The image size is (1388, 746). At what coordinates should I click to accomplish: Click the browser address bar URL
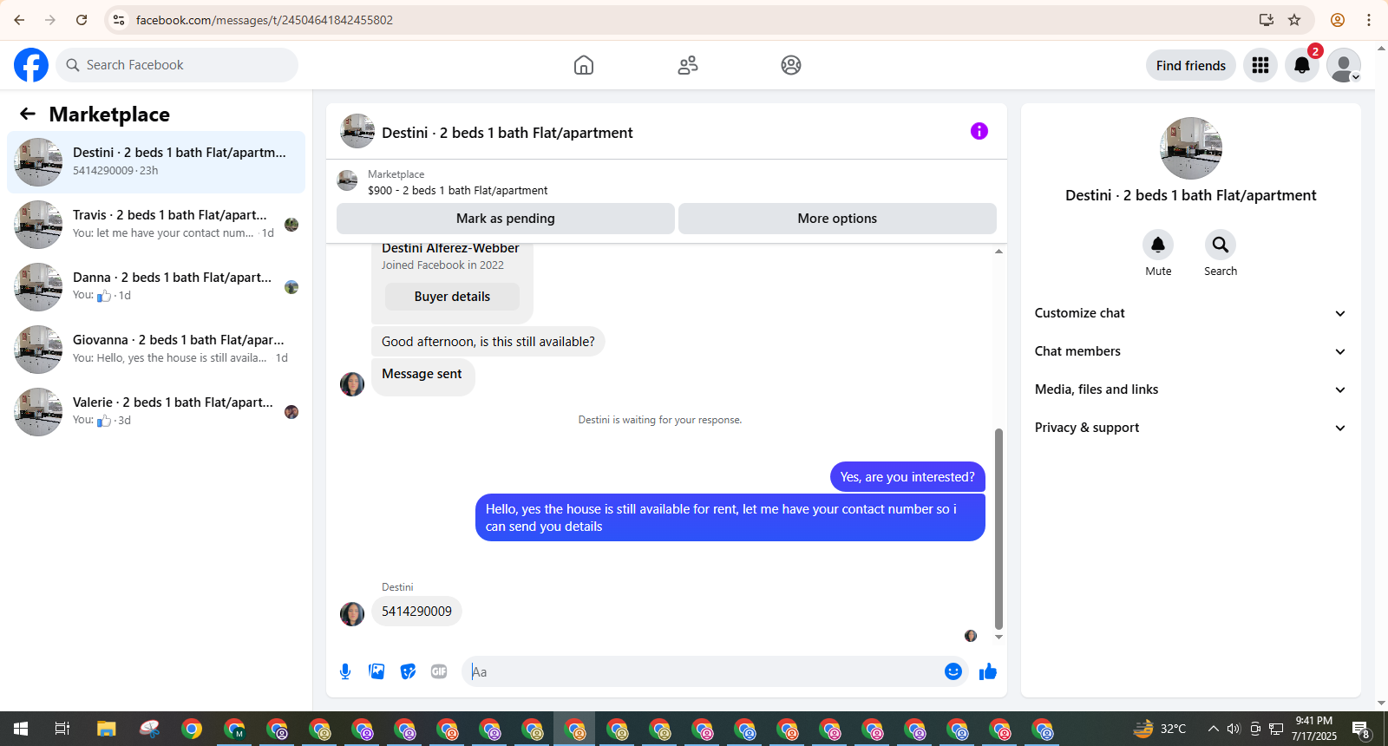265,20
